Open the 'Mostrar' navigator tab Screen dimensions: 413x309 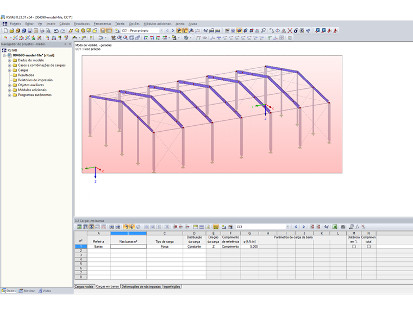click(27, 291)
